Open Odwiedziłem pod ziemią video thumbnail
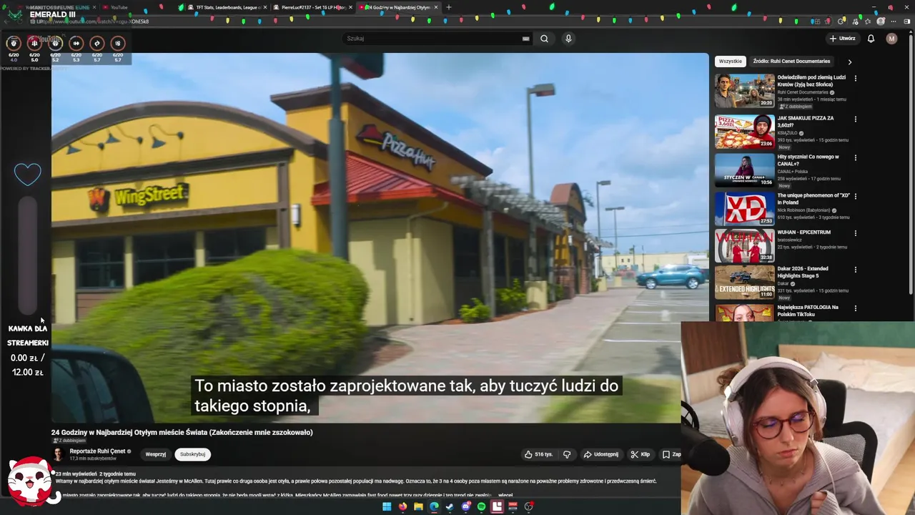Viewport: 915px width, 515px height. tap(744, 90)
